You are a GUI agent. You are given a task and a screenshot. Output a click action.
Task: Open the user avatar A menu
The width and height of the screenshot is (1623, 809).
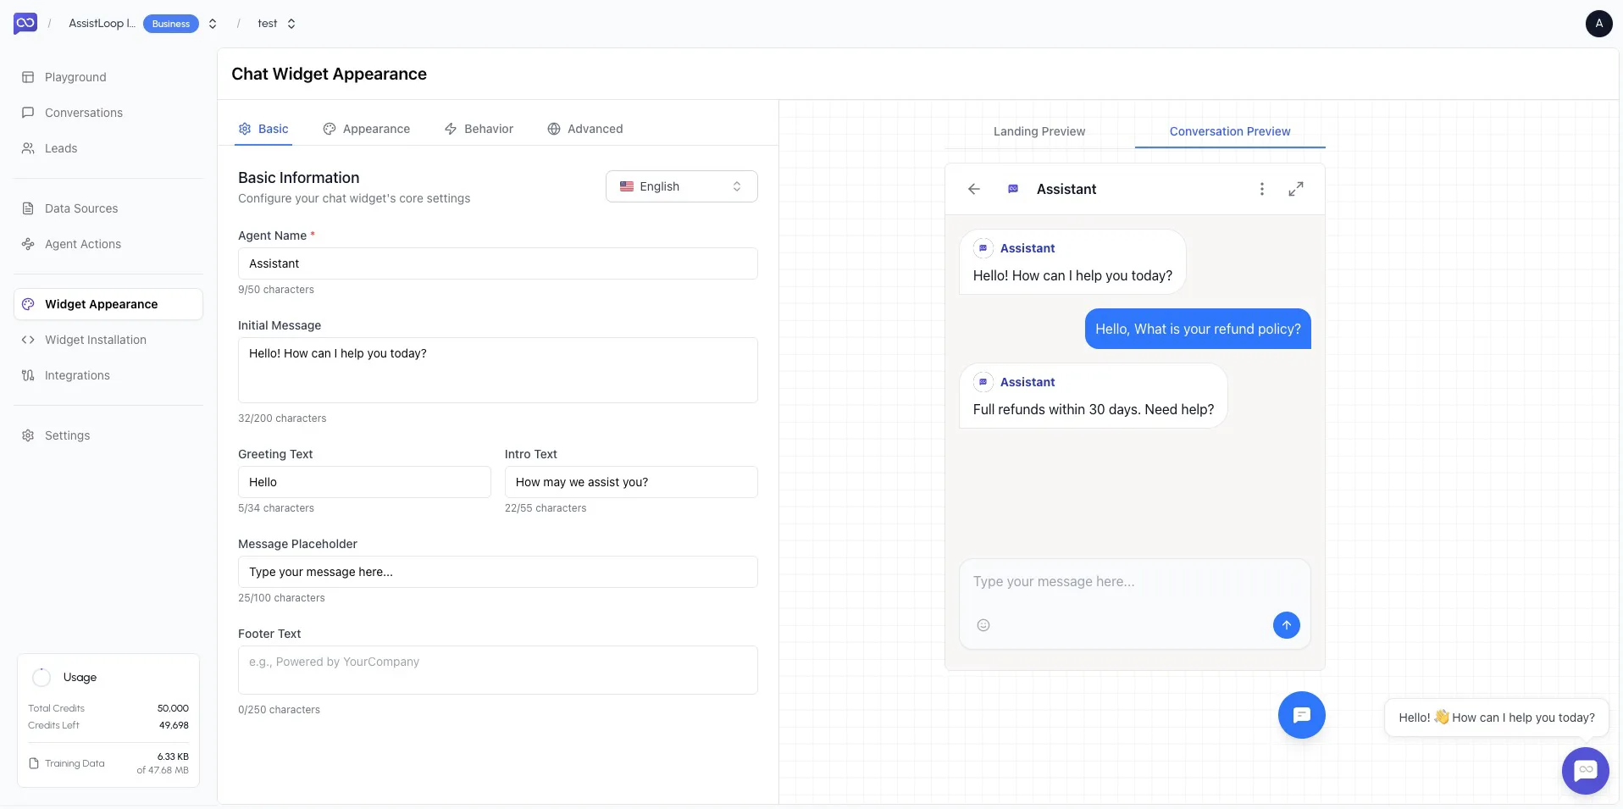tap(1598, 24)
